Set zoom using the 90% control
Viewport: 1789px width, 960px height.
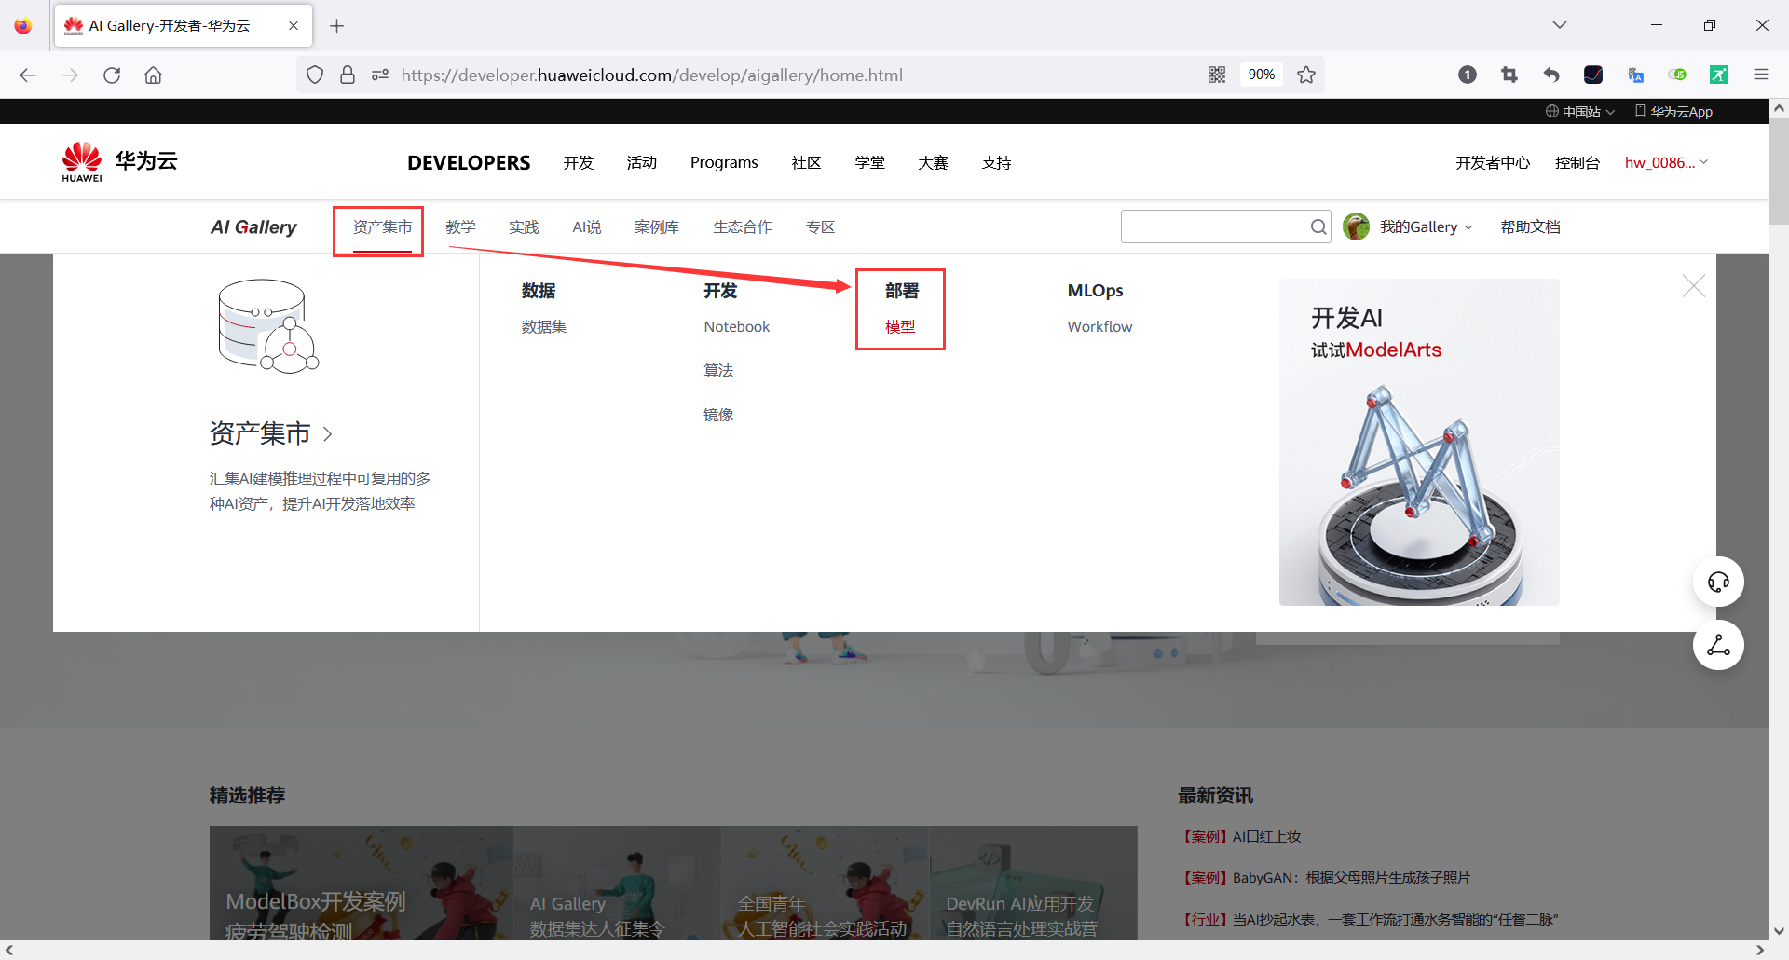(1261, 75)
